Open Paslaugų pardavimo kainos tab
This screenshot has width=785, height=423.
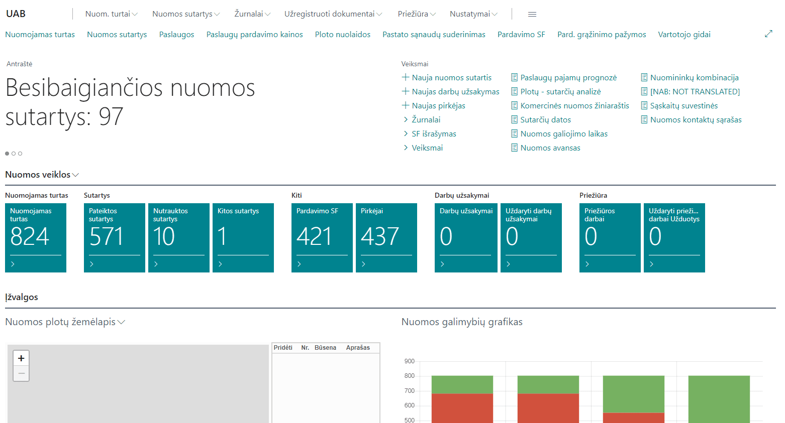tap(254, 34)
